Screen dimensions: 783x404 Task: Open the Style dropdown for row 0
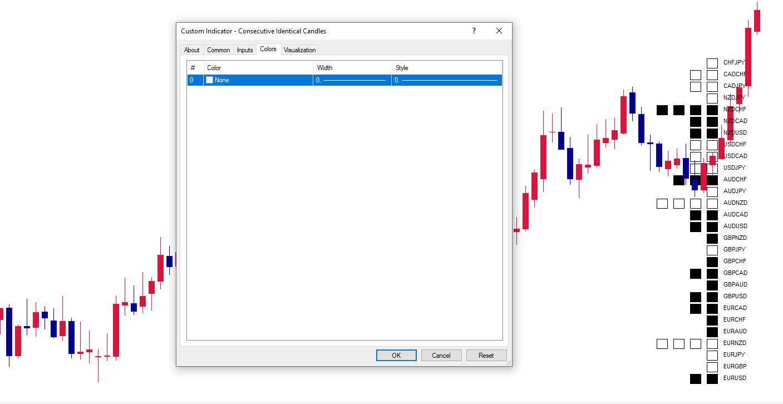(447, 80)
